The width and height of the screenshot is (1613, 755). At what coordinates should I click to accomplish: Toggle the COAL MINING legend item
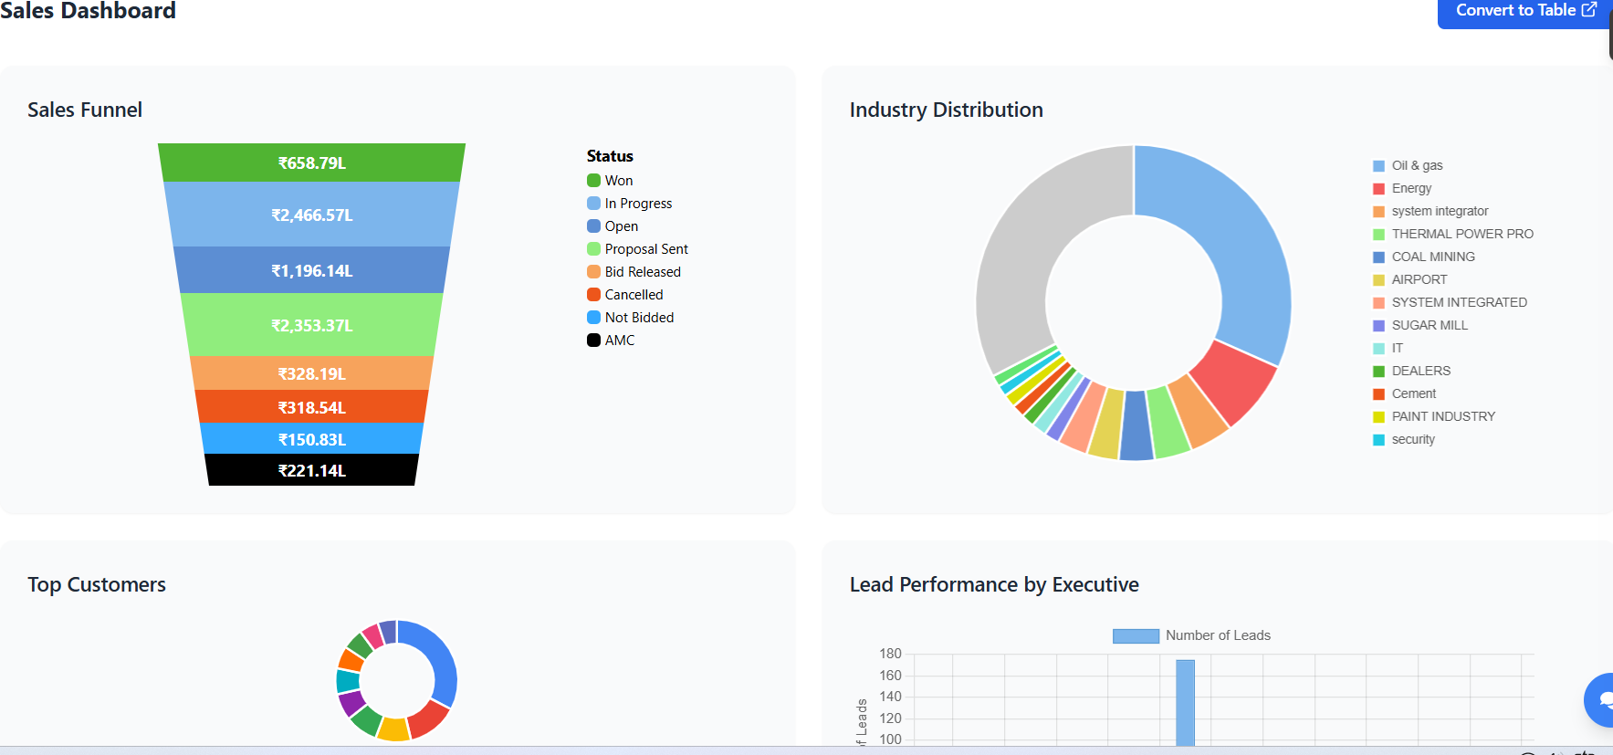[1424, 257]
